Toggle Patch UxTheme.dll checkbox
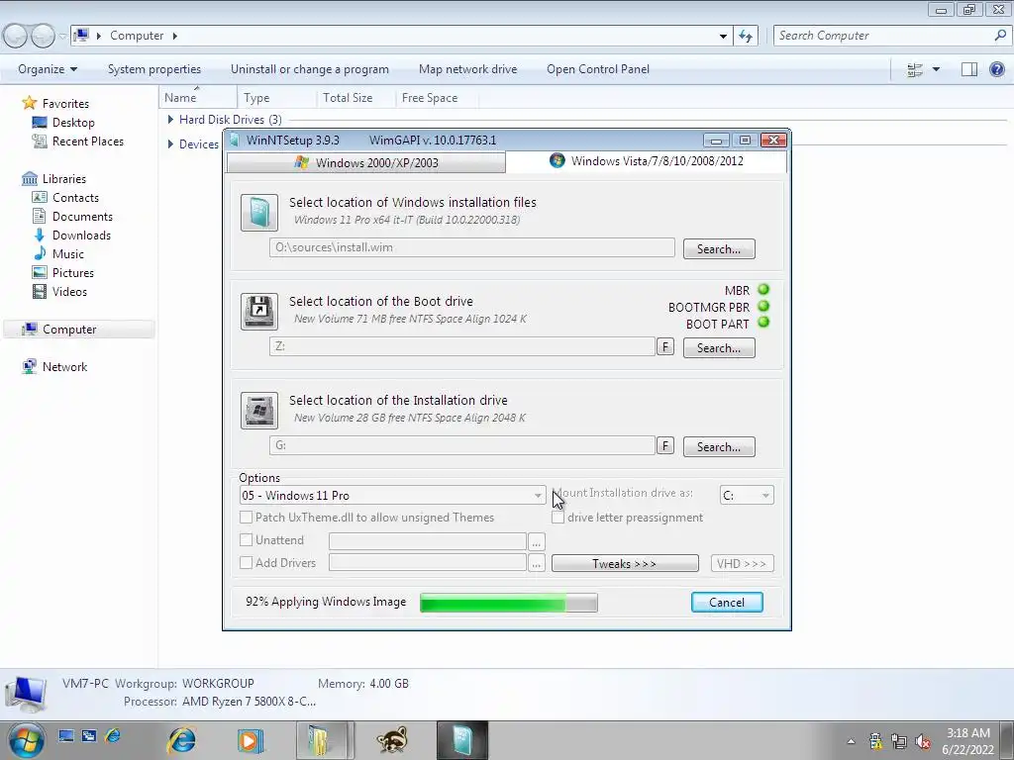 point(246,517)
